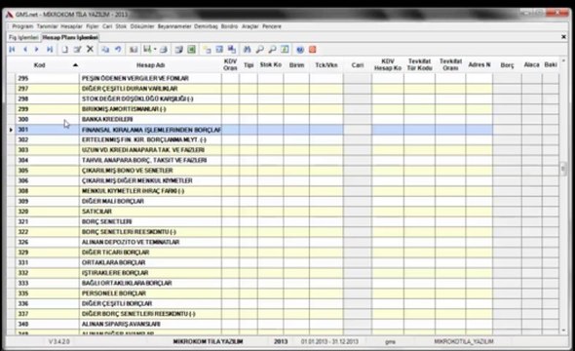Image resolution: width=575 pixels, height=351 pixels.
Task: Click the gray icon left of green Excel icon
Action: coord(179,49)
